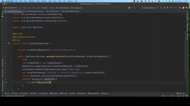
Task: Open the VCS user dropdown icon
Action: 130,8
